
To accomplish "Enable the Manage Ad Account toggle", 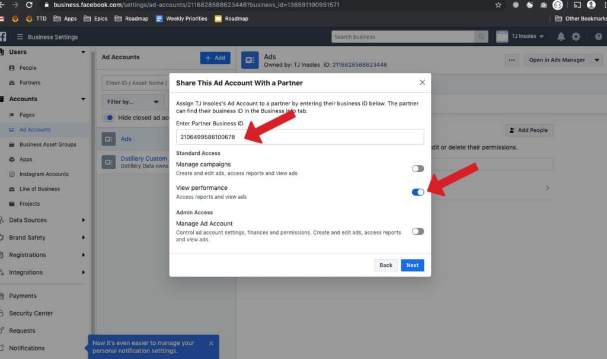I will click(x=418, y=231).
